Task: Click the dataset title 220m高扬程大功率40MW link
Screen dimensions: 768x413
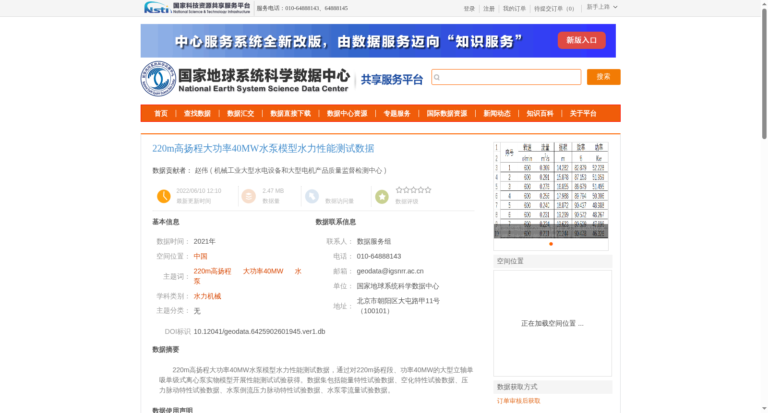Action: point(263,149)
